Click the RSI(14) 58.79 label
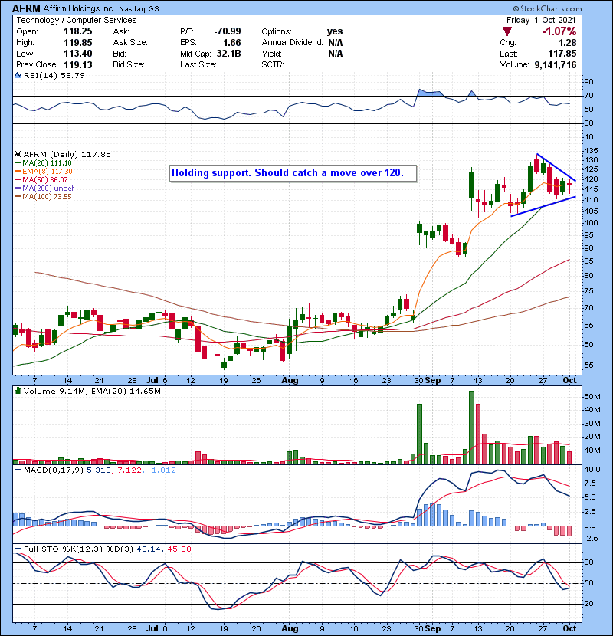This screenshot has height=636, width=613. click(x=54, y=75)
